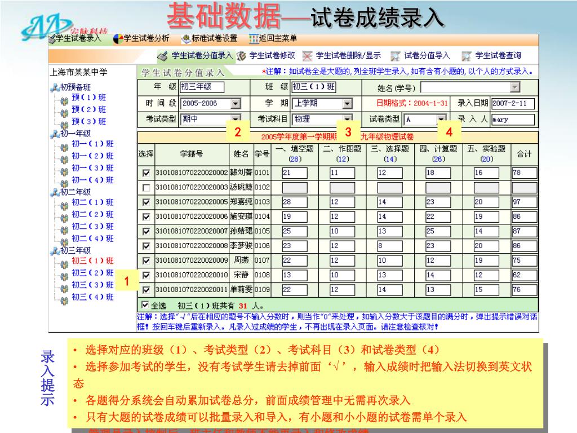577x433 pixels.
Task: Open 标准试卷设置 icon
Action: [186, 39]
